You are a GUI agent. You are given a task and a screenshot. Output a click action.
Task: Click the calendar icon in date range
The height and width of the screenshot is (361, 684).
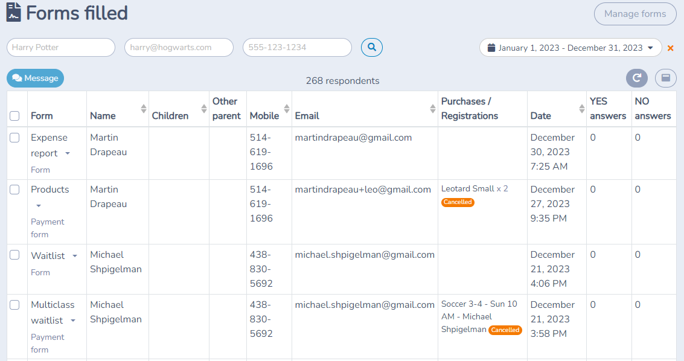(x=491, y=48)
